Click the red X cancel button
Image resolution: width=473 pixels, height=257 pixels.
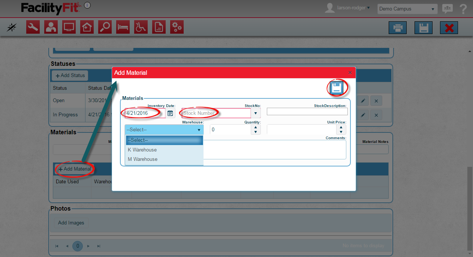449,28
